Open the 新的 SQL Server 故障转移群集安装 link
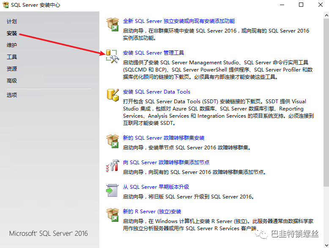 (x=164, y=138)
